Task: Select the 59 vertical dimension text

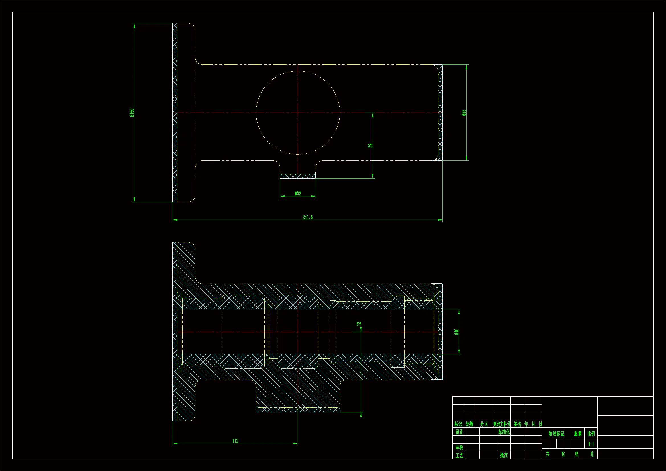Action: (370, 145)
